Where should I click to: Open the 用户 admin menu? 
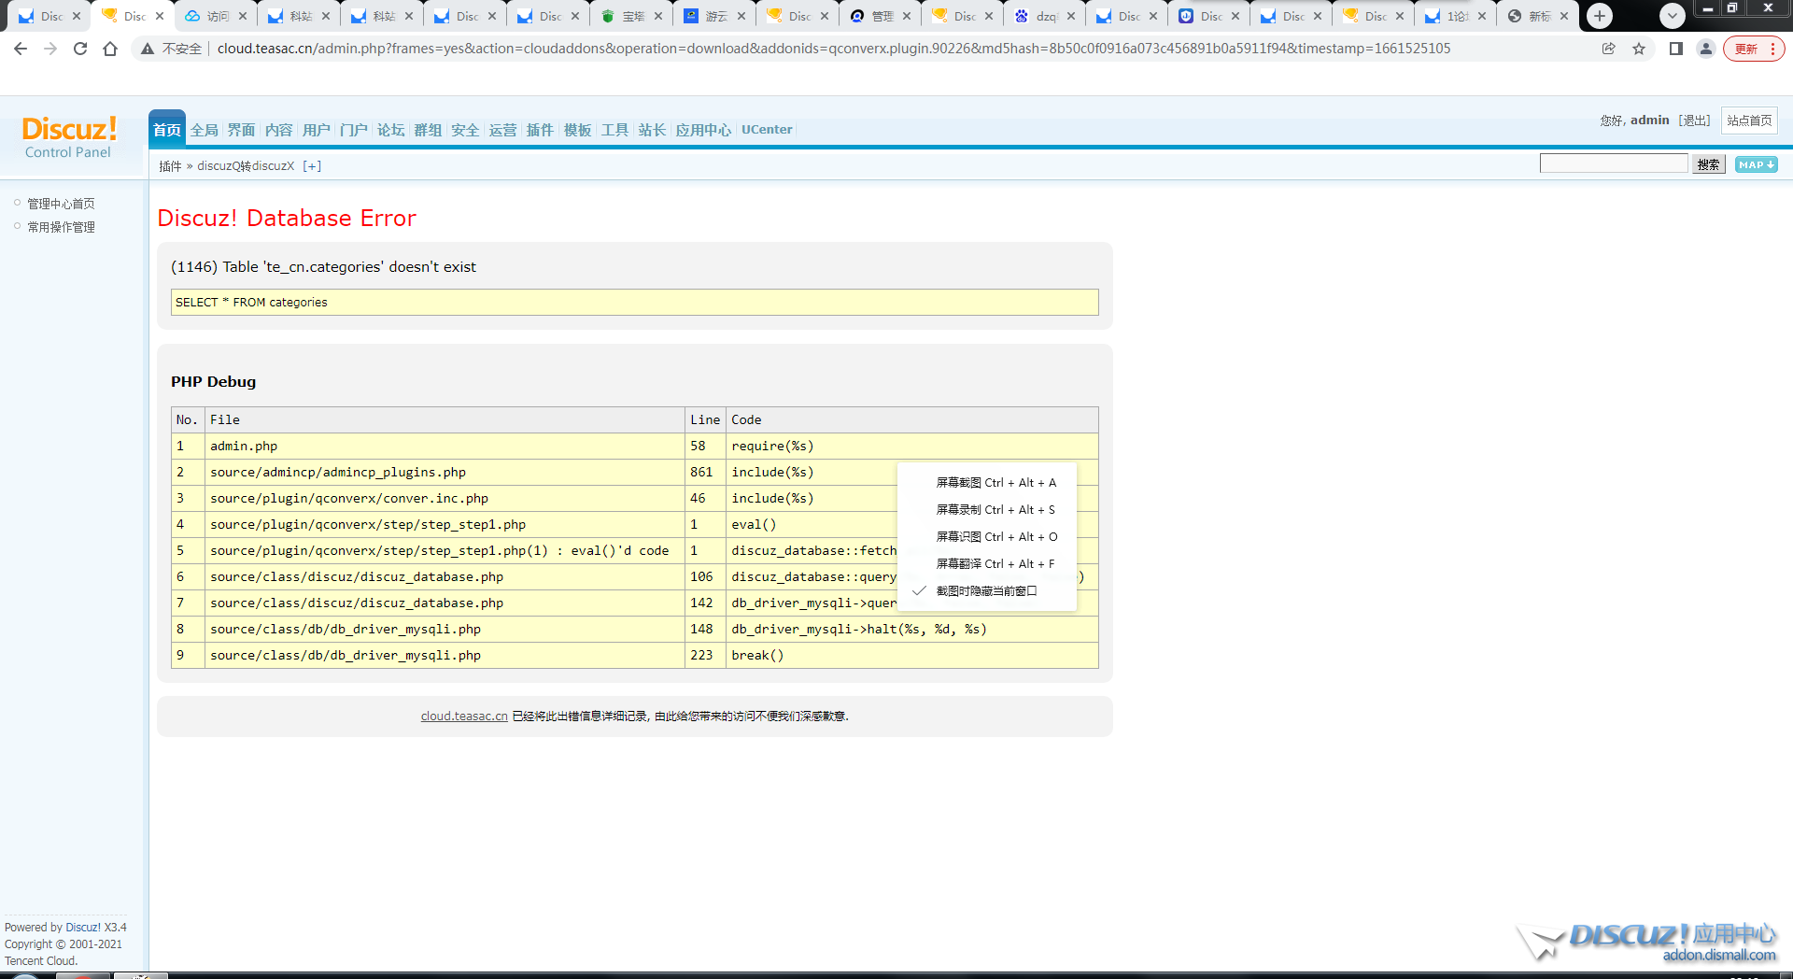point(317,130)
